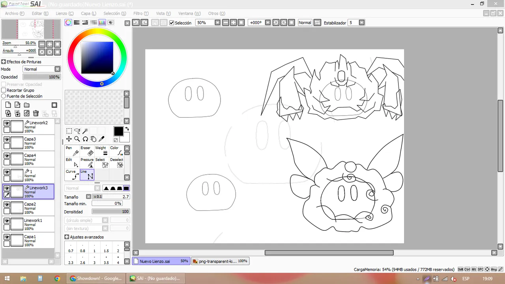This screenshot has width=505, height=284.
Task: Choose the rectangular selection tool
Action: click(x=69, y=131)
